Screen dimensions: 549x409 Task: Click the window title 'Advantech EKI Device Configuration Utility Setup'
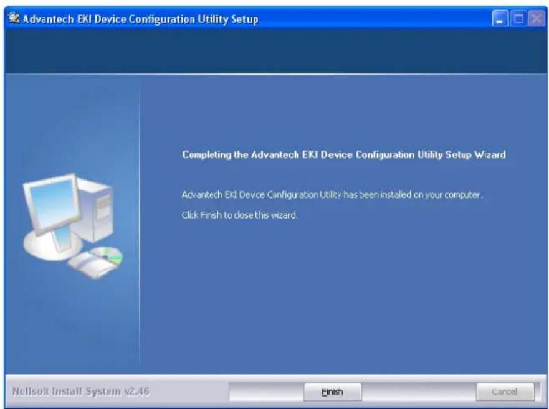click(140, 19)
